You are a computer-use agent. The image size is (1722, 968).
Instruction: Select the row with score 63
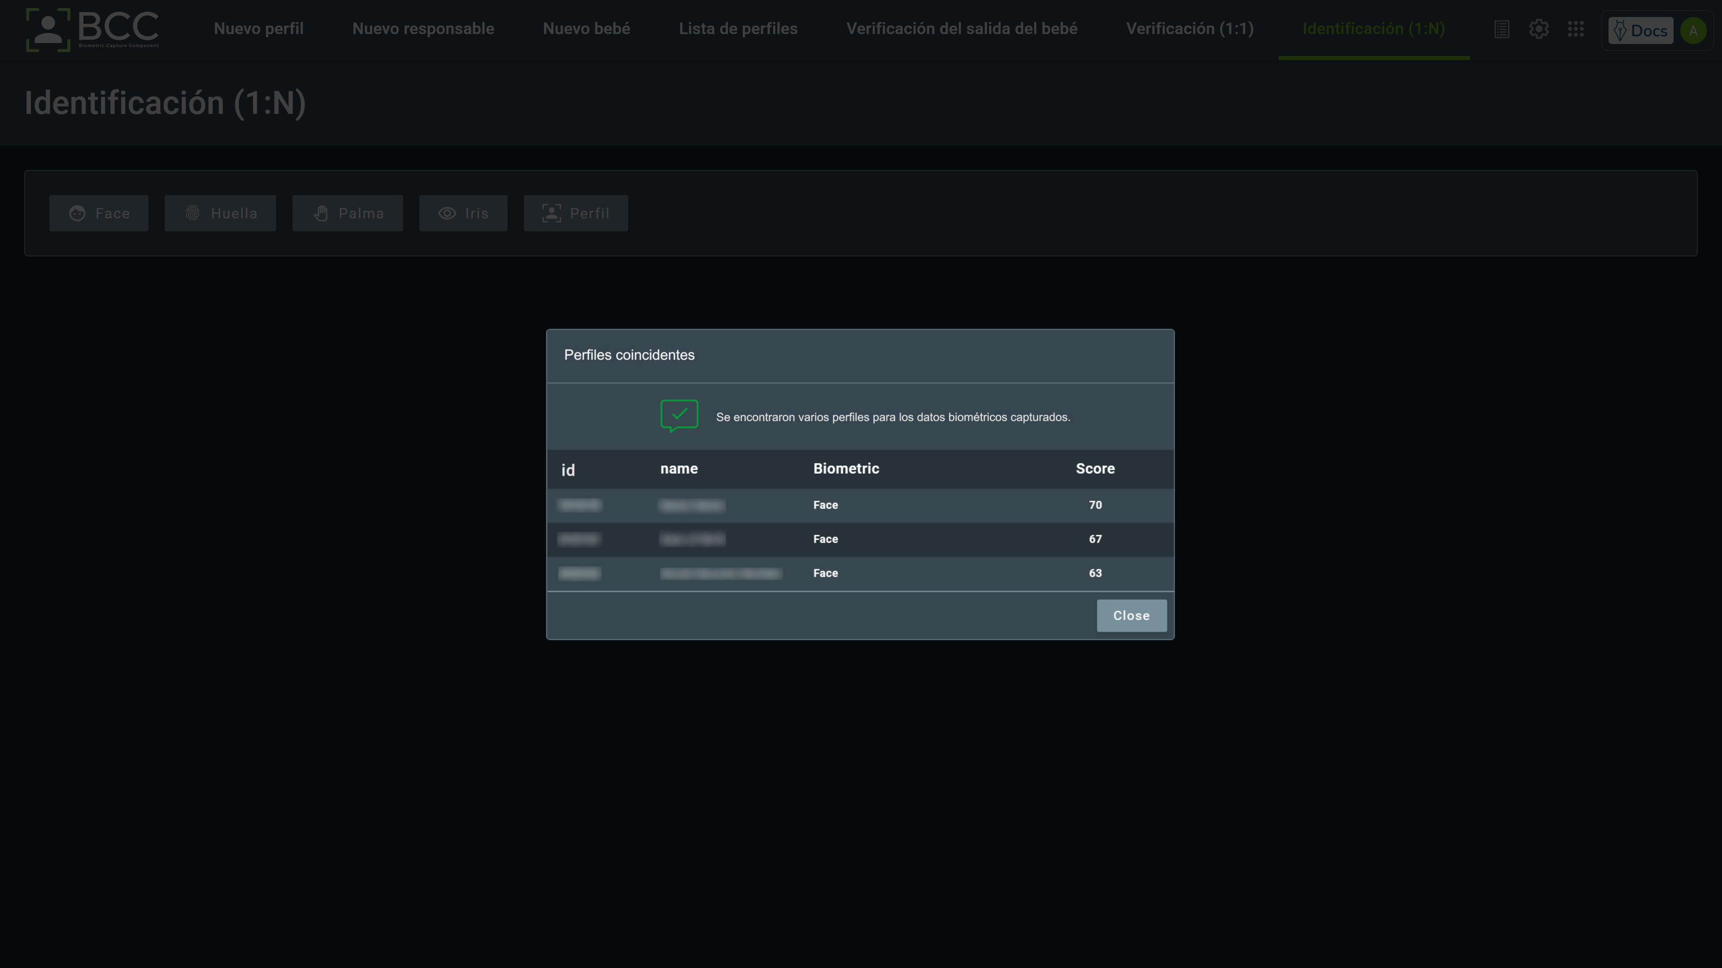coord(861,573)
